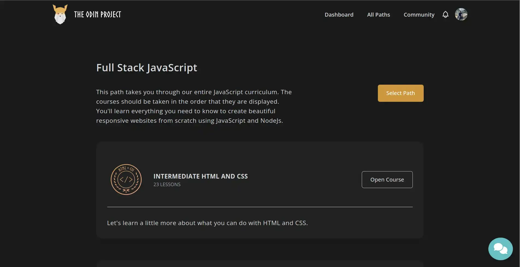The height and width of the screenshot is (267, 520).
Task: Click THE ODIN PROJECT wordmark
Action: pos(97,14)
